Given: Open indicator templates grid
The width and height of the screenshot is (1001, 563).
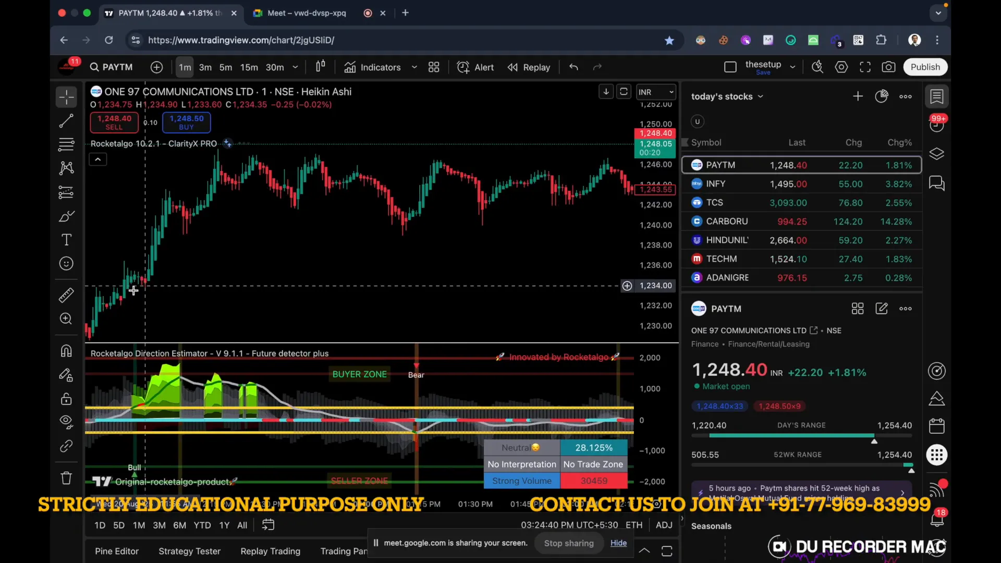Looking at the screenshot, I should tap(434, 67).
